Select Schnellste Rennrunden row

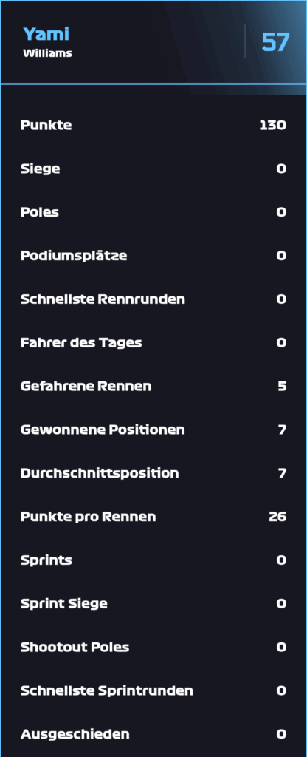(x=153, y=299)
